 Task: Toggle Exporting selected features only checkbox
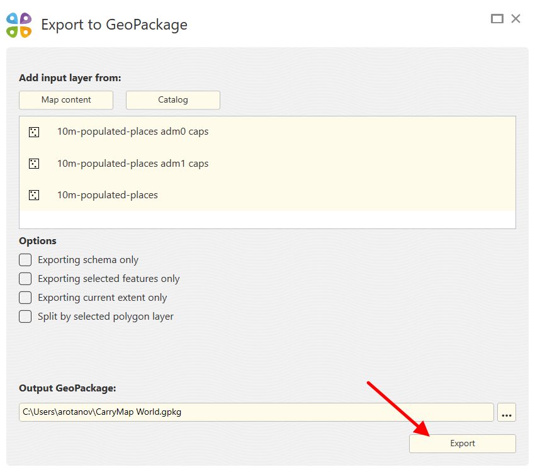(x=25, y=279)
